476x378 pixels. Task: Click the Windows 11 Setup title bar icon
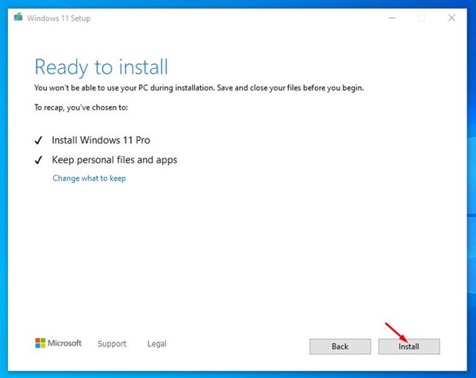18,17
